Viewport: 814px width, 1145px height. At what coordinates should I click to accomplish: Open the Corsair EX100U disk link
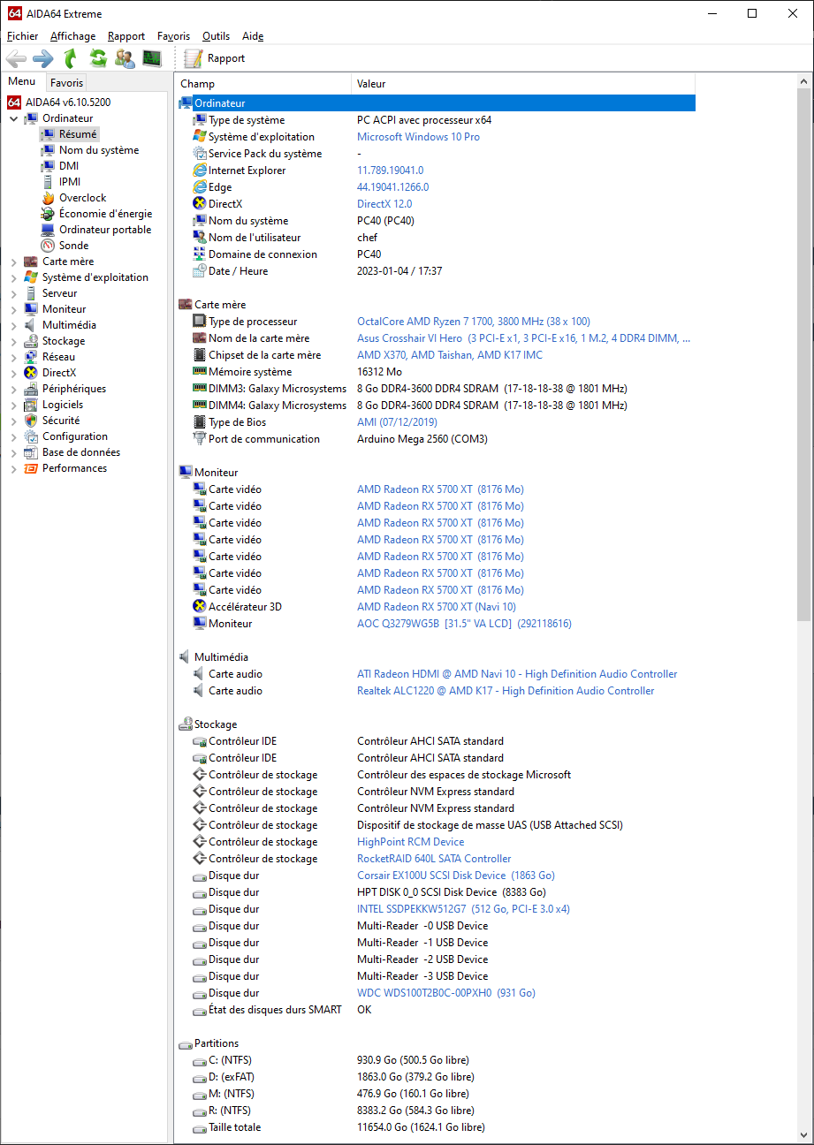tap(456, 876)
